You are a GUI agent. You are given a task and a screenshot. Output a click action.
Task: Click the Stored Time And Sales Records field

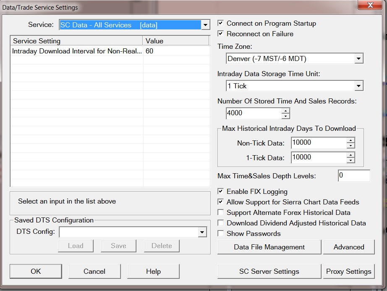tap(254, 113)
